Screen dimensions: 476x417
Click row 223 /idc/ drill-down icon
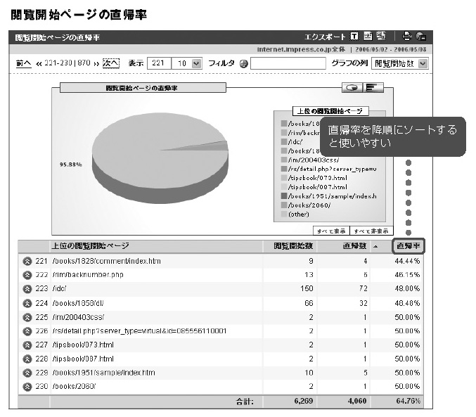(27, 289)
